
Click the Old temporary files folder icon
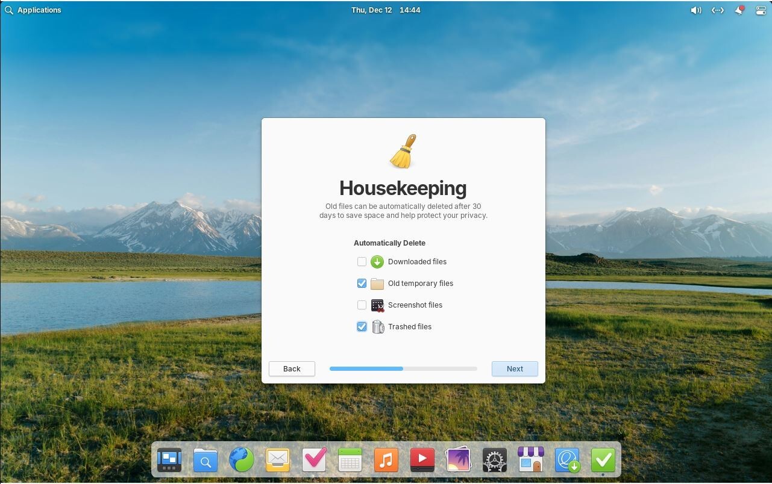tap(377, 284)
